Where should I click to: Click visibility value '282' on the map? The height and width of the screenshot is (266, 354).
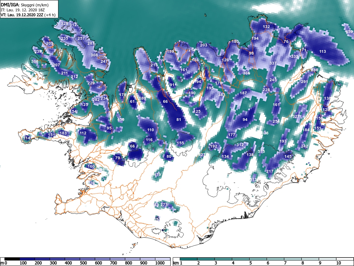pyautogui.click(x=96, y=100)
